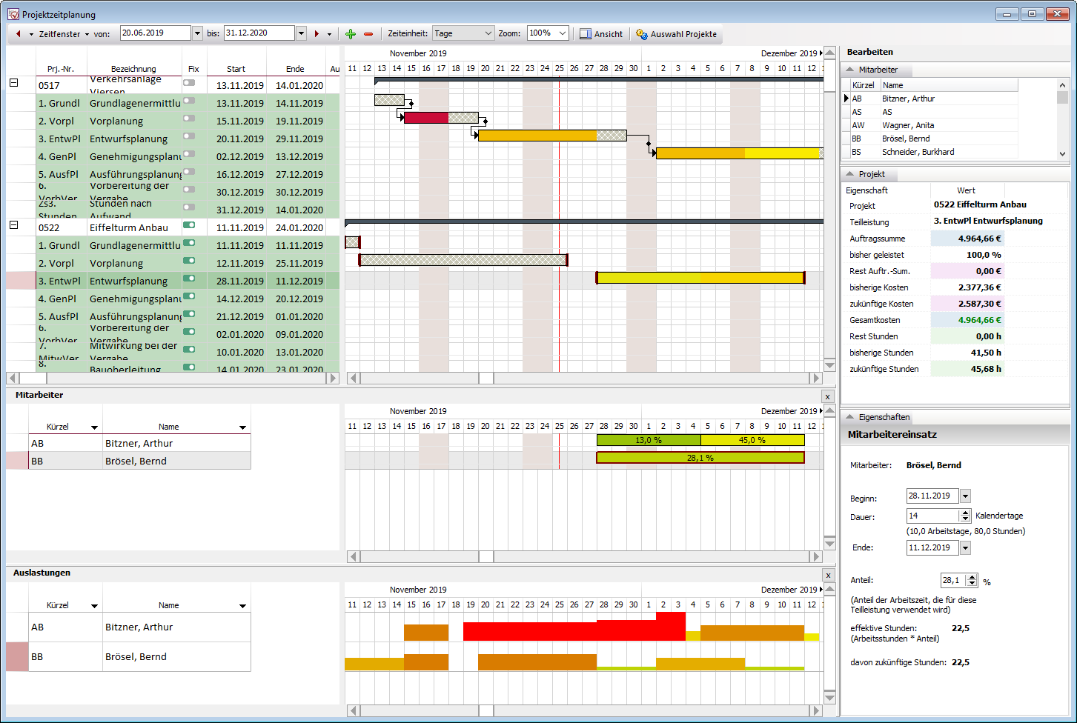Image resolution: width=1077 pixels, height=723 pixels.
Task: Click the red minus remove icon
Action: click(x=368, y=34)
